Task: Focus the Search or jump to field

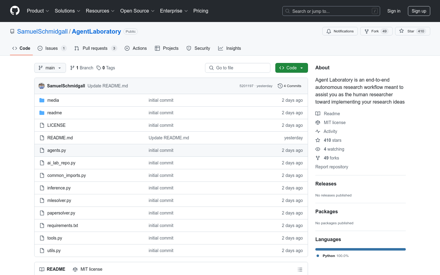Action: 331,11
